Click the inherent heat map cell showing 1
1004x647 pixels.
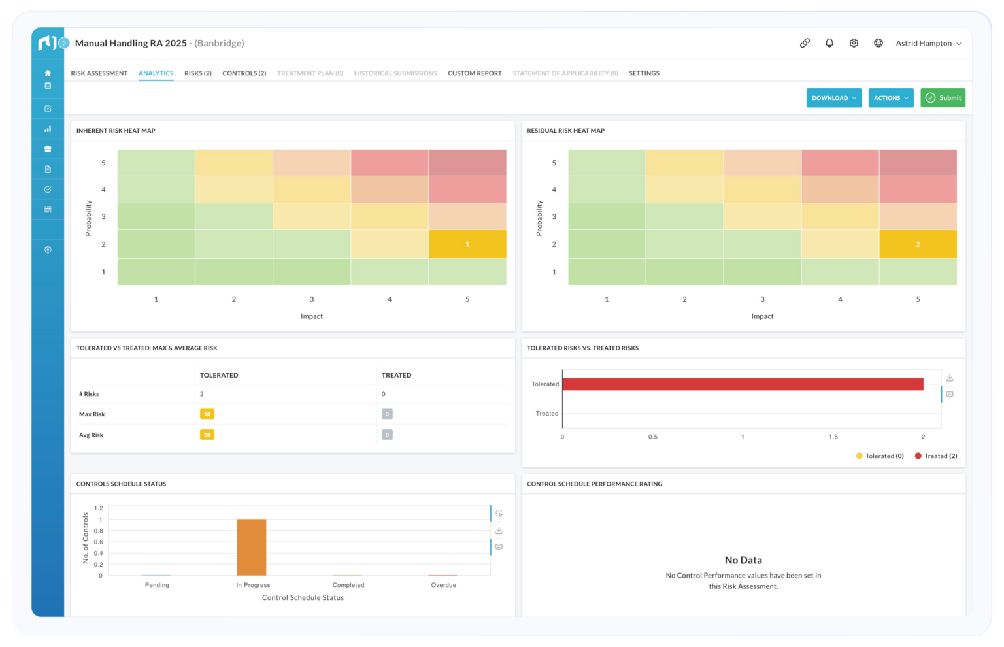(467, 244)
